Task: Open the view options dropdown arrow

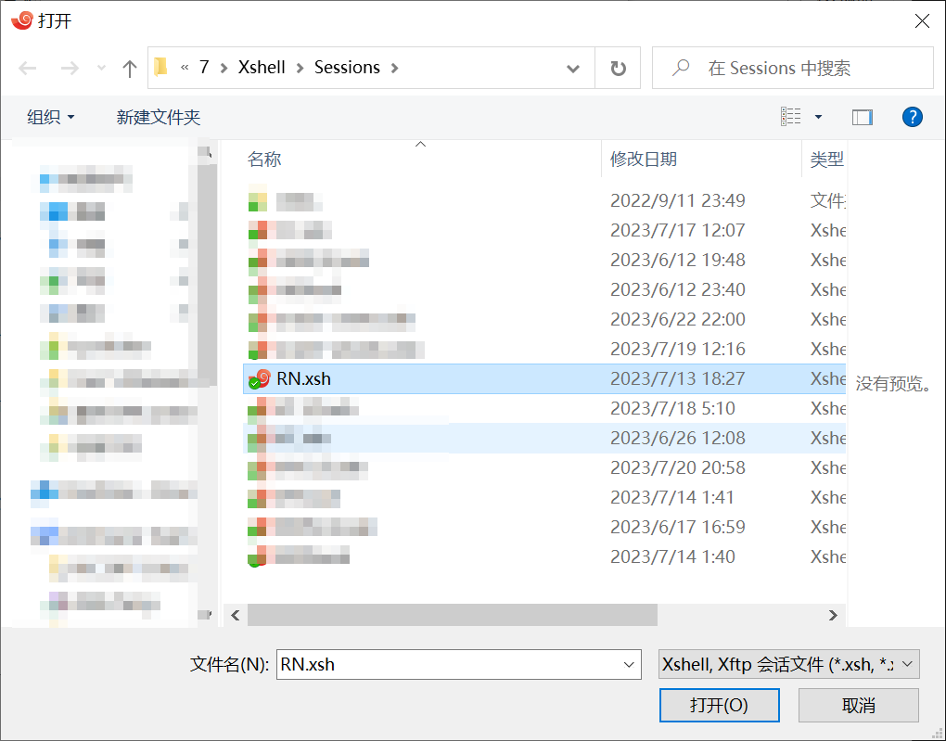Action: [818, 117]
